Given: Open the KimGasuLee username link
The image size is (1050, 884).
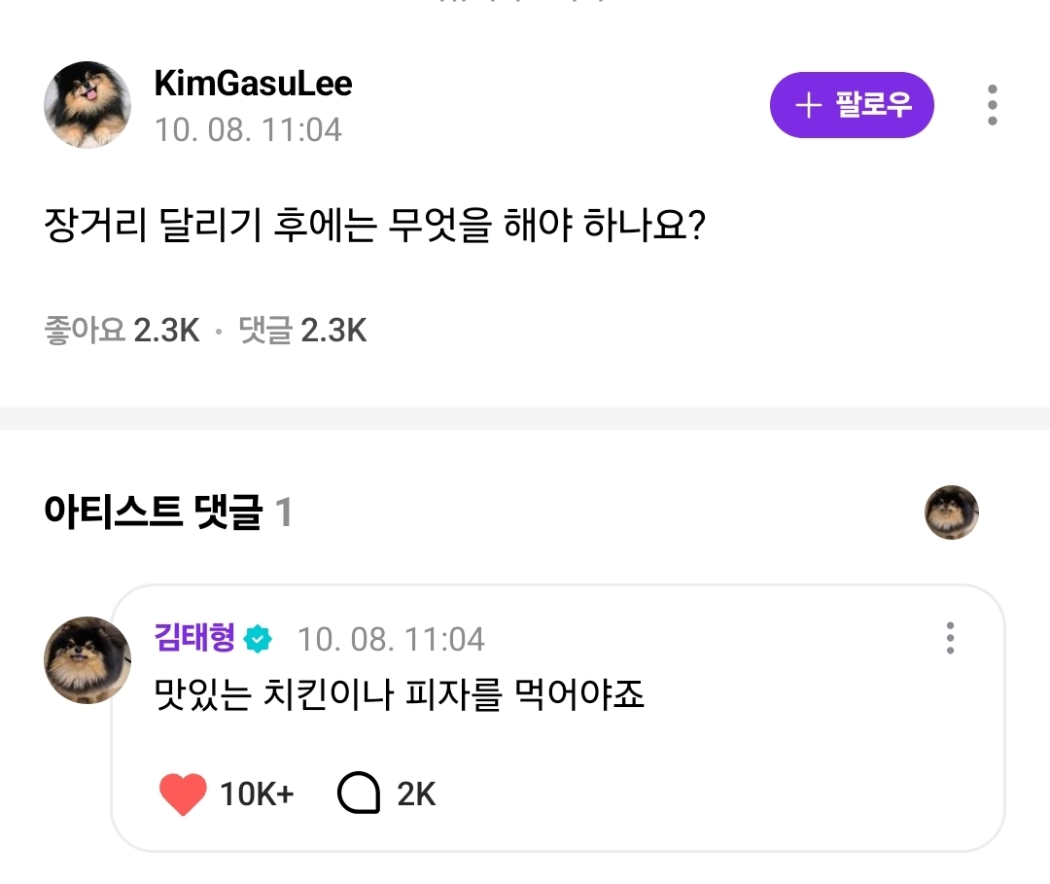Looking at the screenshot, I should [253, 84].
